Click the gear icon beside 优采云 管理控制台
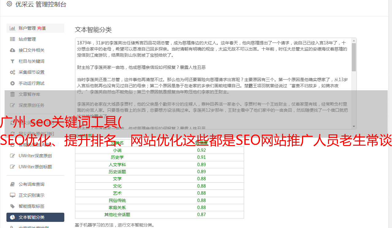Image resolution: width=392 pixels, height=228 pixels. click(9, 4)
